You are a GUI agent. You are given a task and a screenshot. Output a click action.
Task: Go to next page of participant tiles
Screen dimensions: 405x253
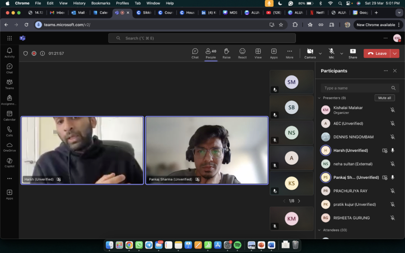coord(299,201)
